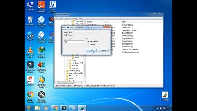Open Play Online Games shortcut
The height and width of the screenshot is (111, 197).
click(x=42, y=82)
